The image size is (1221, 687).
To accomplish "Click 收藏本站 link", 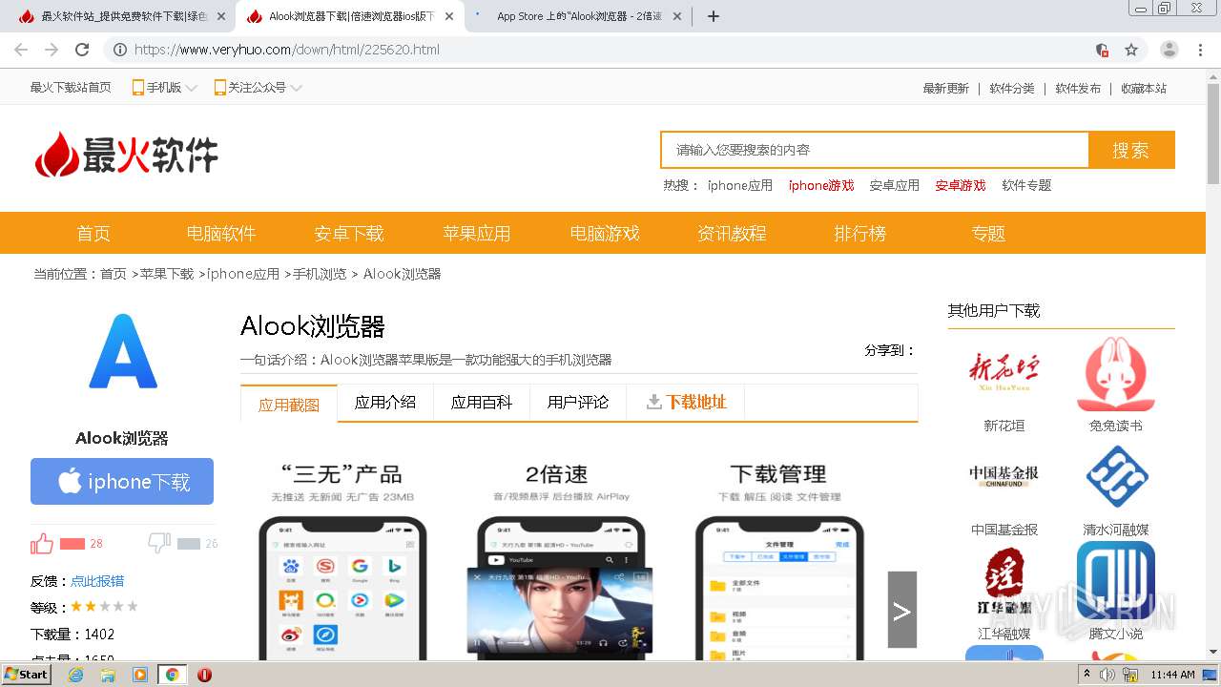I will (x=1144, y=89).
